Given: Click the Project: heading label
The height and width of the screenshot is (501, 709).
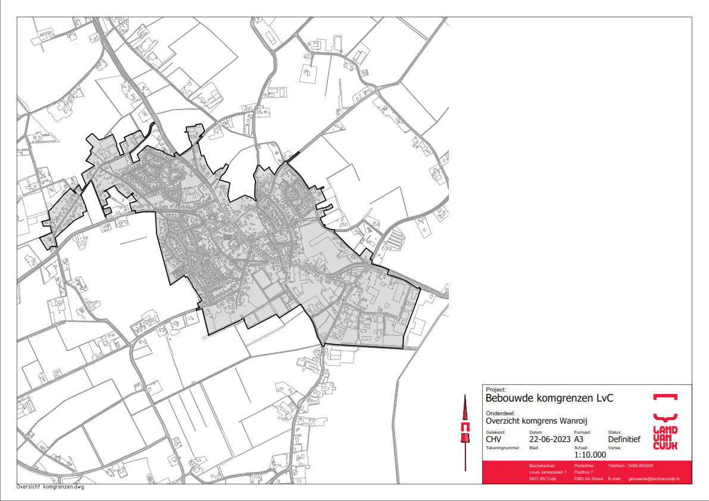Looking at the screenshot, I should (495, 389).
